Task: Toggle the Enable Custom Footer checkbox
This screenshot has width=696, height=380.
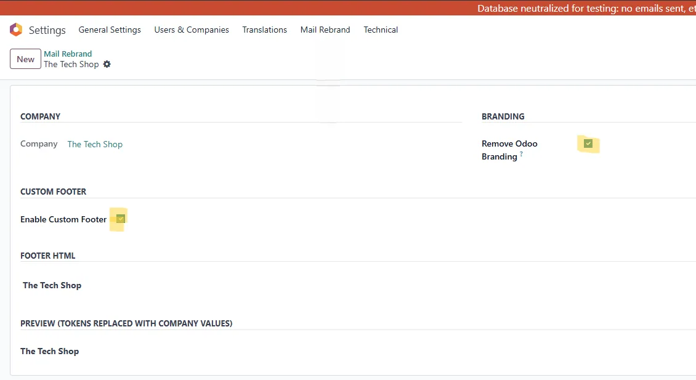Action: coord(121,219)
